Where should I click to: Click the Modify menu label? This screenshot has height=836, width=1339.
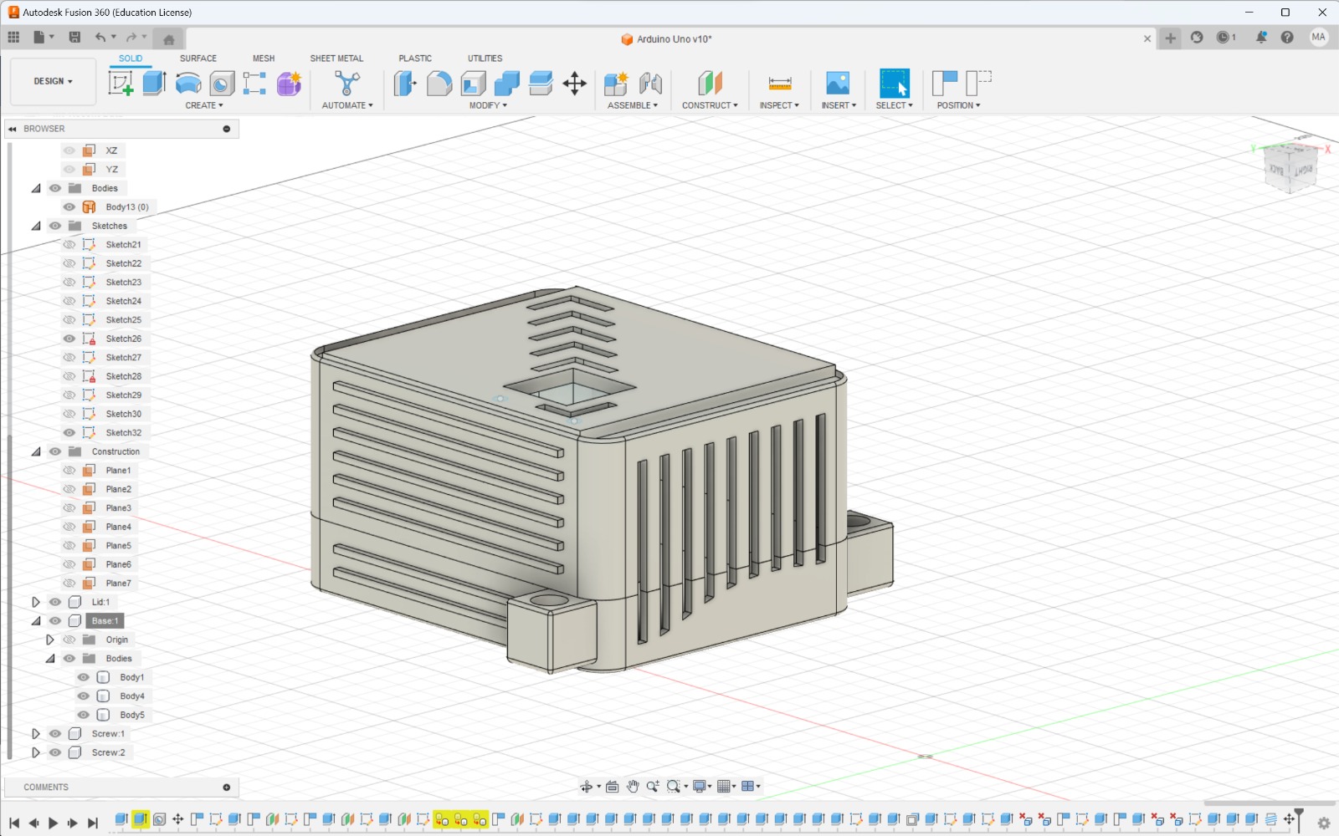(x=487, y=105)
